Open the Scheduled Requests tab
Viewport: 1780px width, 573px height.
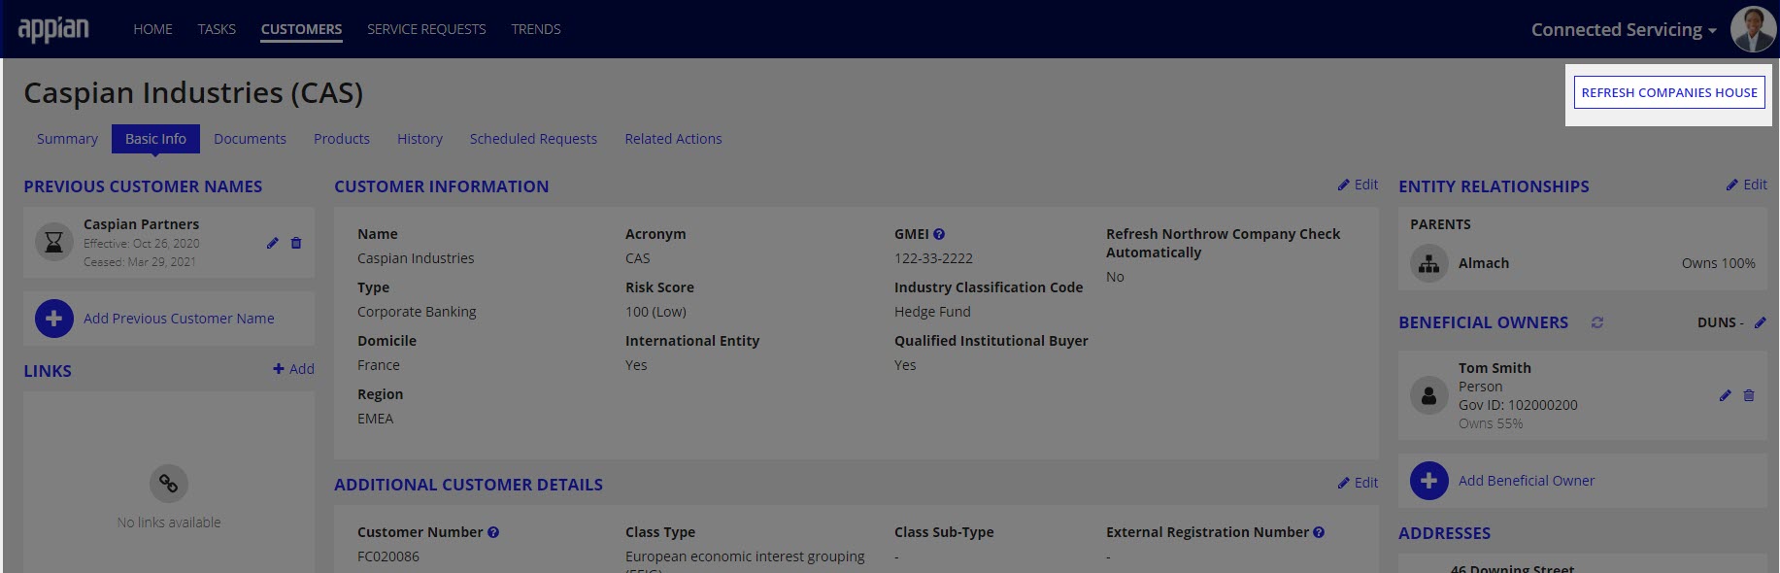533,139
